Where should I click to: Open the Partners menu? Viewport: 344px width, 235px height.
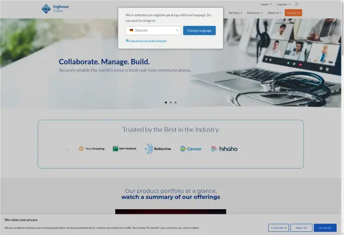tap(235, 13)
